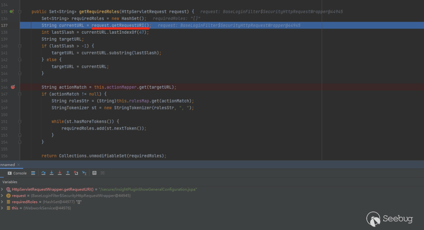This screenshot has width=424, height=230.
Task: Toggle the breakpoint on line 146
Action: 13,87
